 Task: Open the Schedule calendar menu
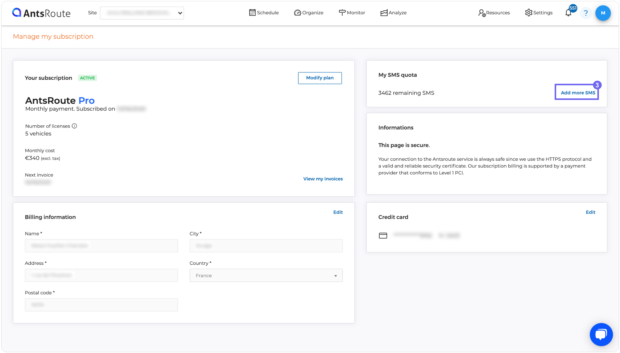tap(264, 13)
